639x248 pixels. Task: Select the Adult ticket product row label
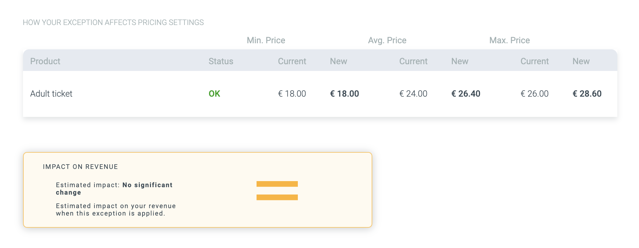pyautogui.click(x=51, y=94)
